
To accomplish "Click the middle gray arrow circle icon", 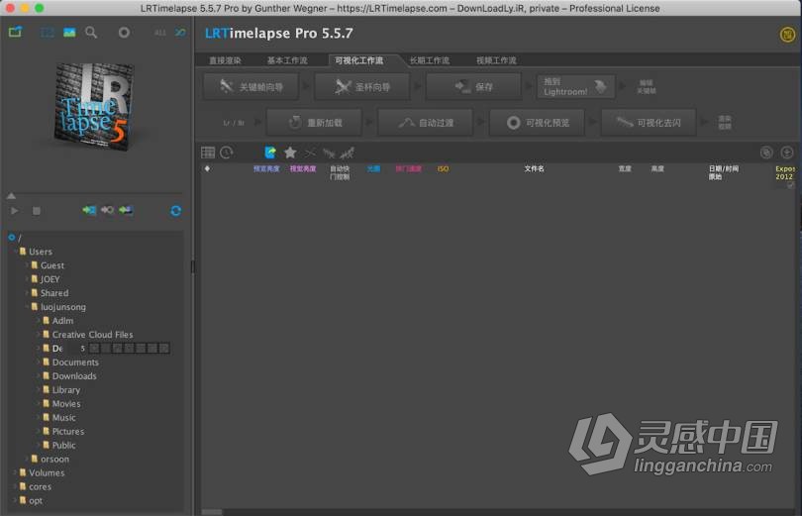I will point(107,210).
